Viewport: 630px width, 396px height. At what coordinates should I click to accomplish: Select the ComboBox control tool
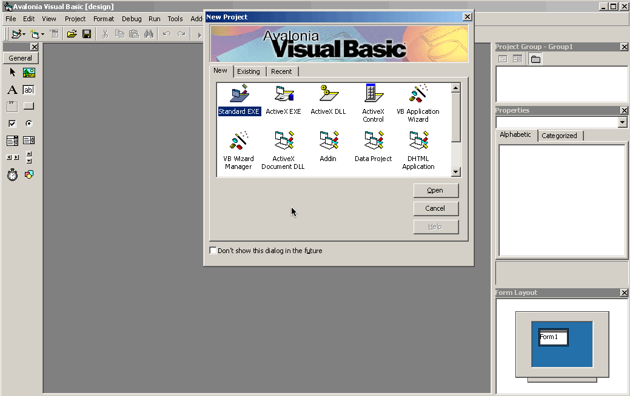click(x=11, y=140)
